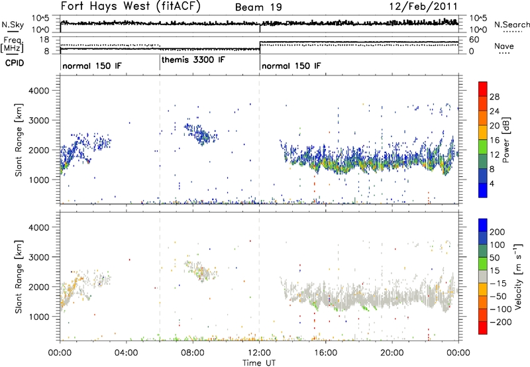
Task: Click the date '12/Feb/2011'
Action: pos(423,7)
